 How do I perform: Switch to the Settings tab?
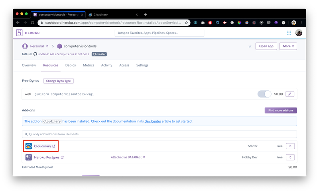[142, 65]
